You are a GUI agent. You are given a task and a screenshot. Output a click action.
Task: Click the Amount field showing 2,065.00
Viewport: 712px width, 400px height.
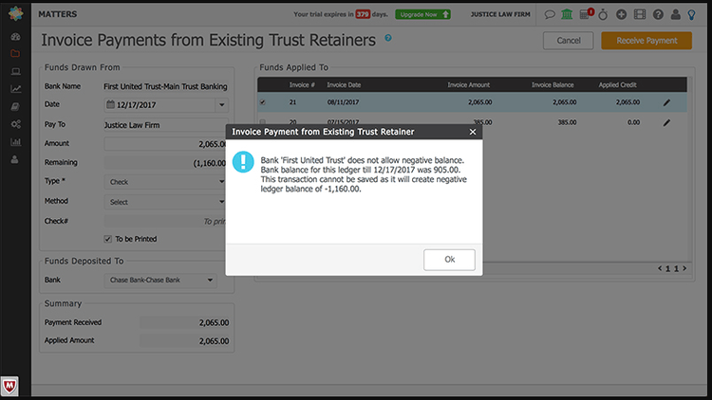[x=166, y=144]
